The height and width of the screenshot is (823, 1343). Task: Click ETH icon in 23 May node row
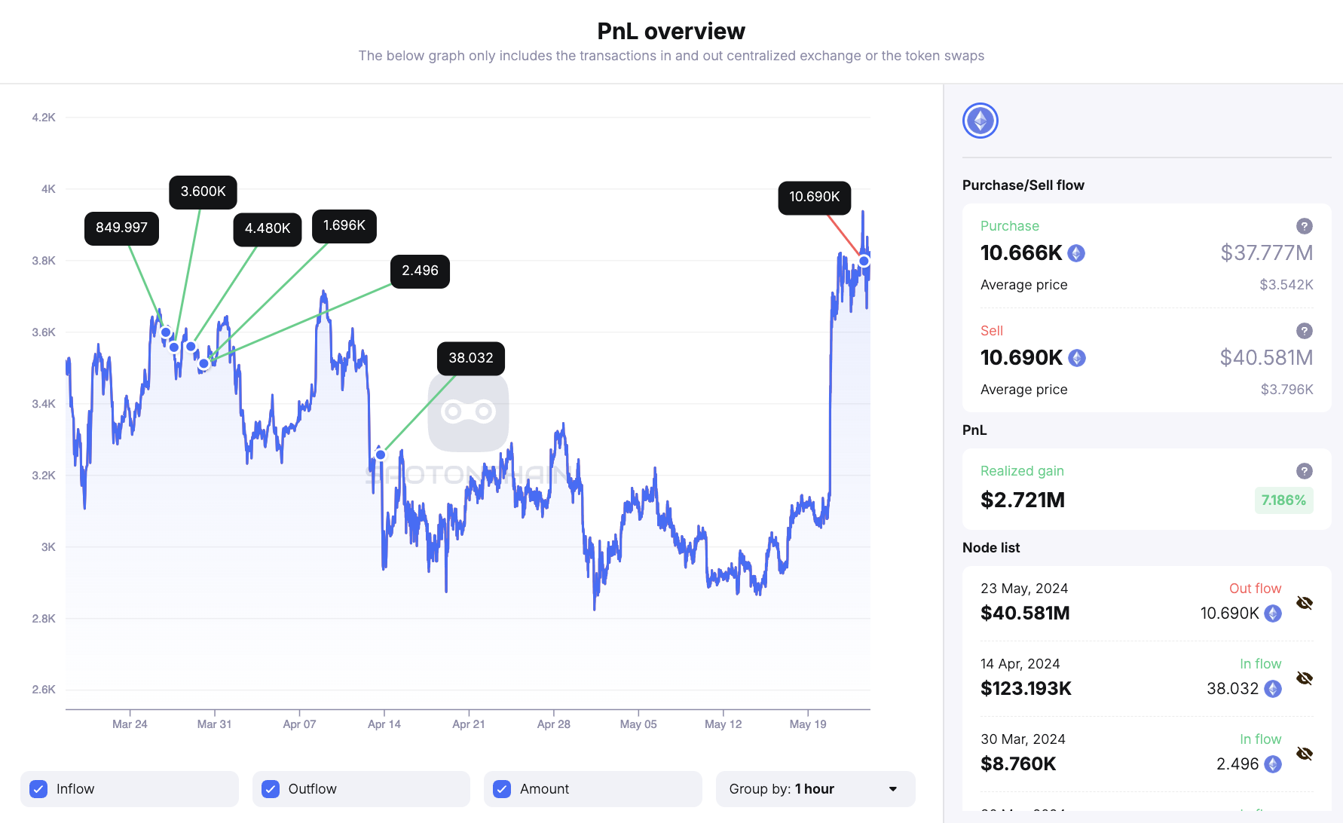click(1273, 613)
